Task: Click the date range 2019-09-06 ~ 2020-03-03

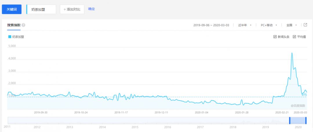Action: click(211, 25)
